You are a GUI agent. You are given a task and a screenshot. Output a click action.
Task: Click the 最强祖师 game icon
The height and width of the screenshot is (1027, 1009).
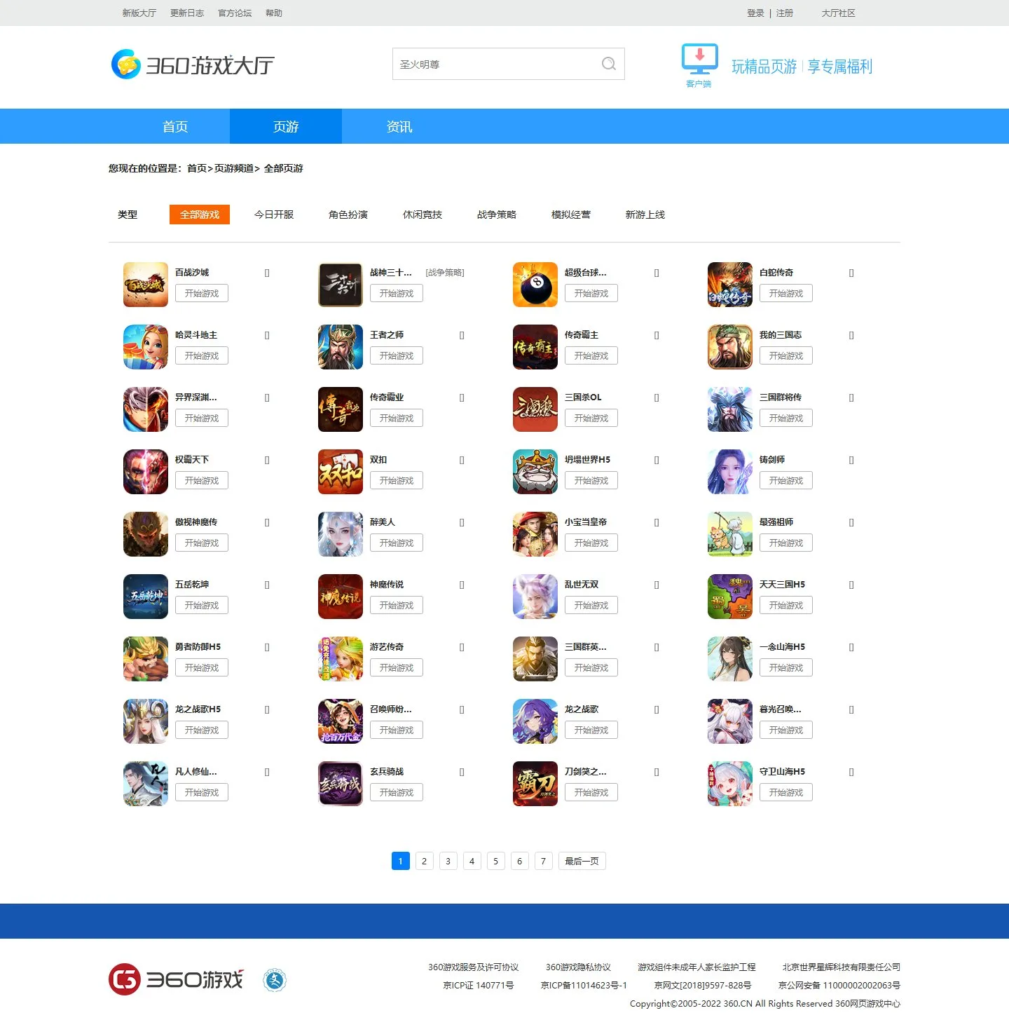click(x=730, y=534)
